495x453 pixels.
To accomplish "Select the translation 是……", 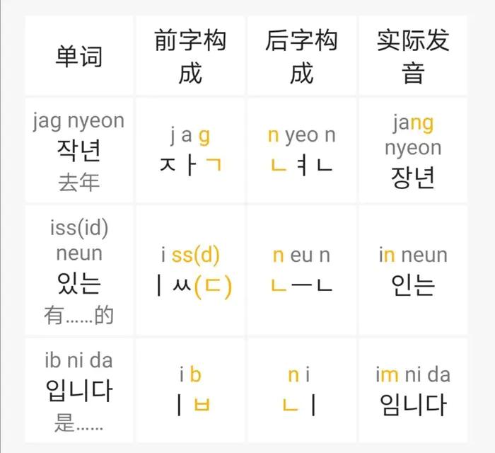I will (x=78, y=423).
